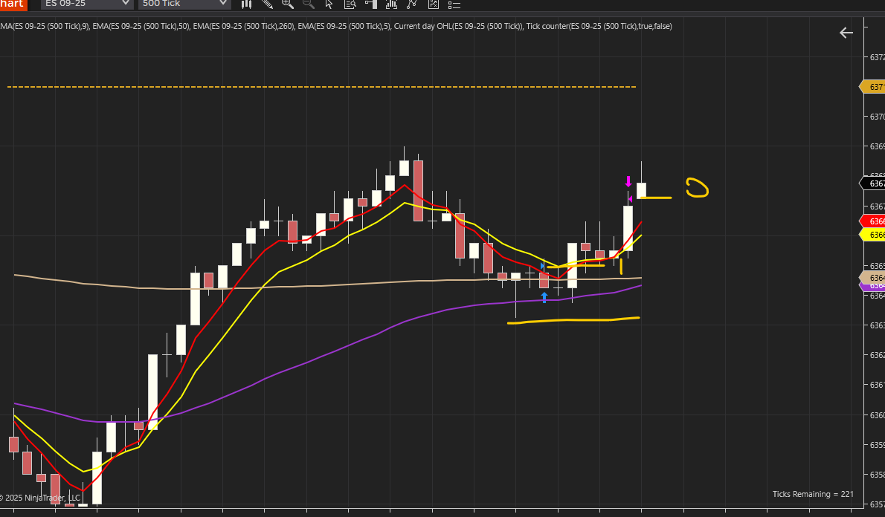
Task: Click the gold 6371 price marker
Action: pyautogui.click(x=872, y=87)
